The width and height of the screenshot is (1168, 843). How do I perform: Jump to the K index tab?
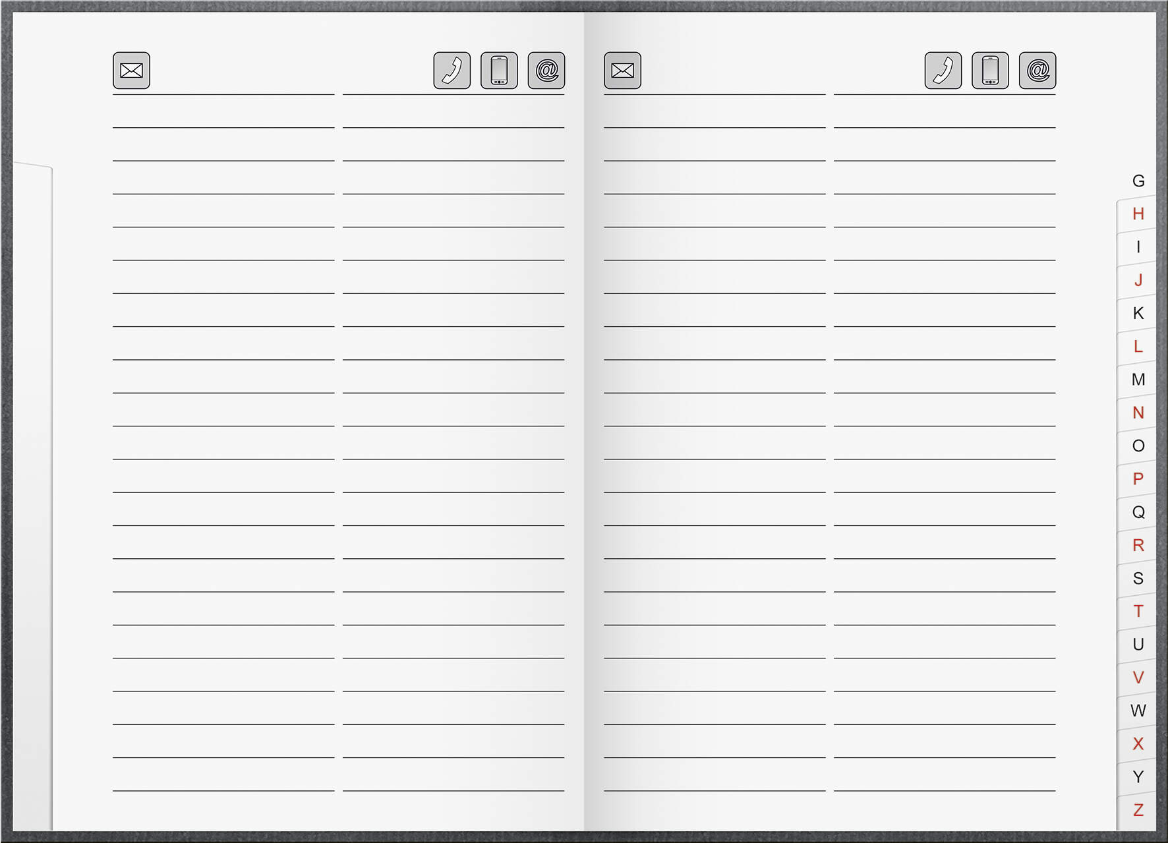coord(1138,313)
